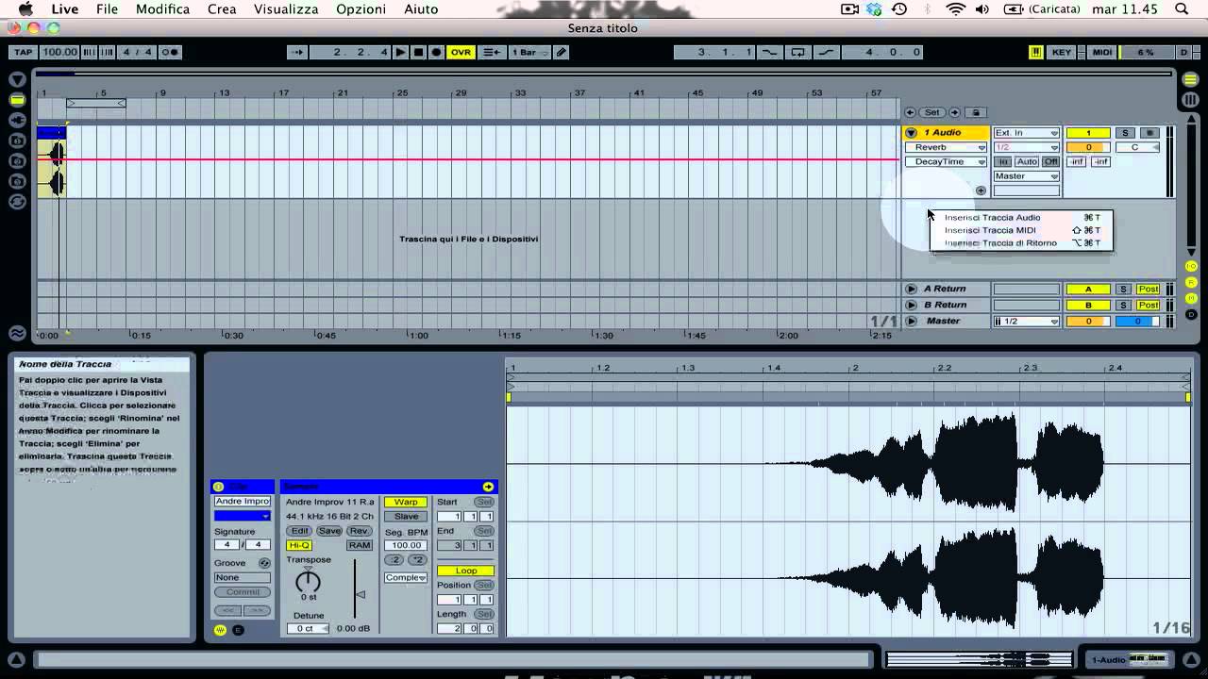The image size is (1208, 679).
Task: Click the Set locator button
Action: [x=931, y=112]
